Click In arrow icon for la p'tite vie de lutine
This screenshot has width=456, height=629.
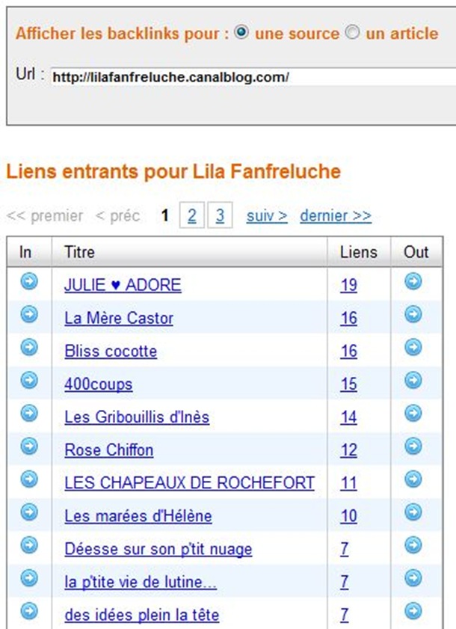pyautogui.click(x=29, y=578)
